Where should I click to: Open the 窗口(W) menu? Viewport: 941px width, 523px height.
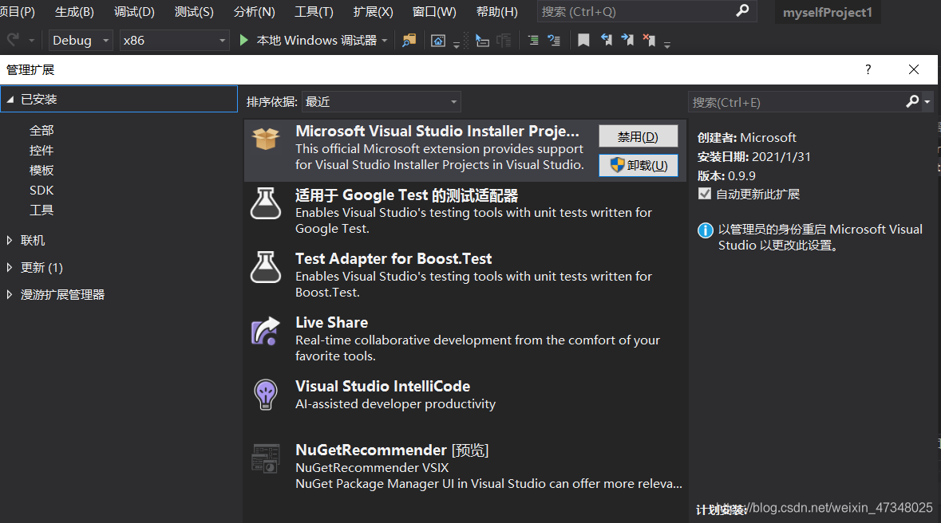click(434, 12)
